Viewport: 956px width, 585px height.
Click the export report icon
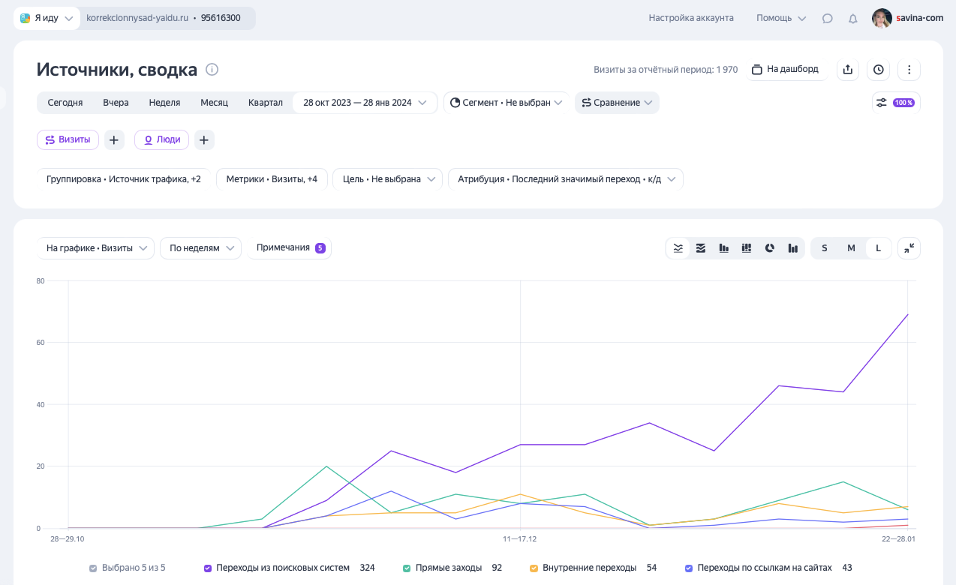(848, 70)
